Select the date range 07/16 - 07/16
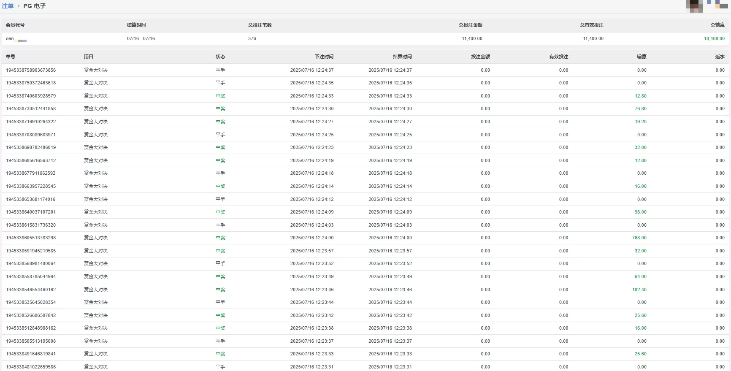The height and width of the screenshot is (371, 731). [141, 38]
